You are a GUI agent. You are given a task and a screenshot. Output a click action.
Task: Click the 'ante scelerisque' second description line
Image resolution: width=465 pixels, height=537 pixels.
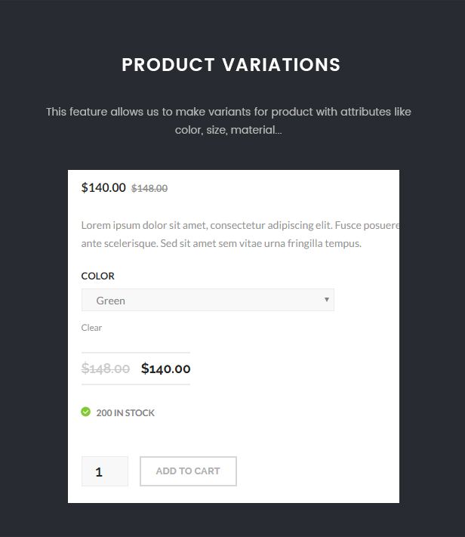click(221, 243)
